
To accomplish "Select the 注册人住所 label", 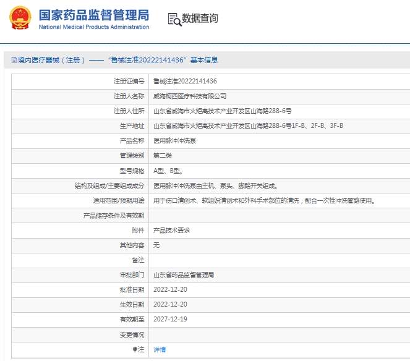I will (x=129, y=111).
